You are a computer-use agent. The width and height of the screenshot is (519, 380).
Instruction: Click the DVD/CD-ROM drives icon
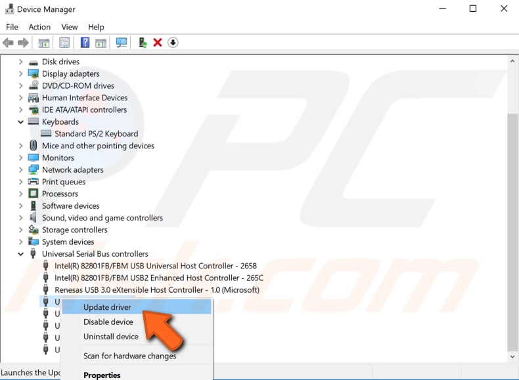tap(34, 85)
